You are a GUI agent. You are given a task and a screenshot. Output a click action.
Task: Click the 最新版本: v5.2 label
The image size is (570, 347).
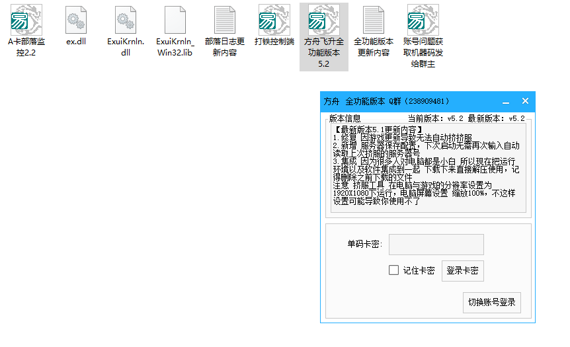pyautogui.click(x=496, y=119)
